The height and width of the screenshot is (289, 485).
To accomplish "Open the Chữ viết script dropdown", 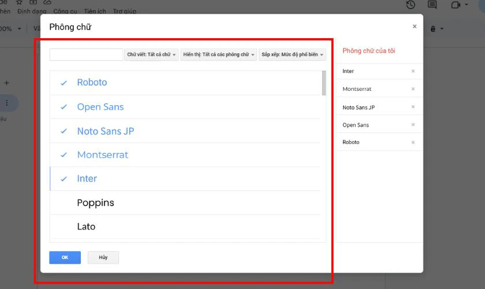I will pos(151,54).
